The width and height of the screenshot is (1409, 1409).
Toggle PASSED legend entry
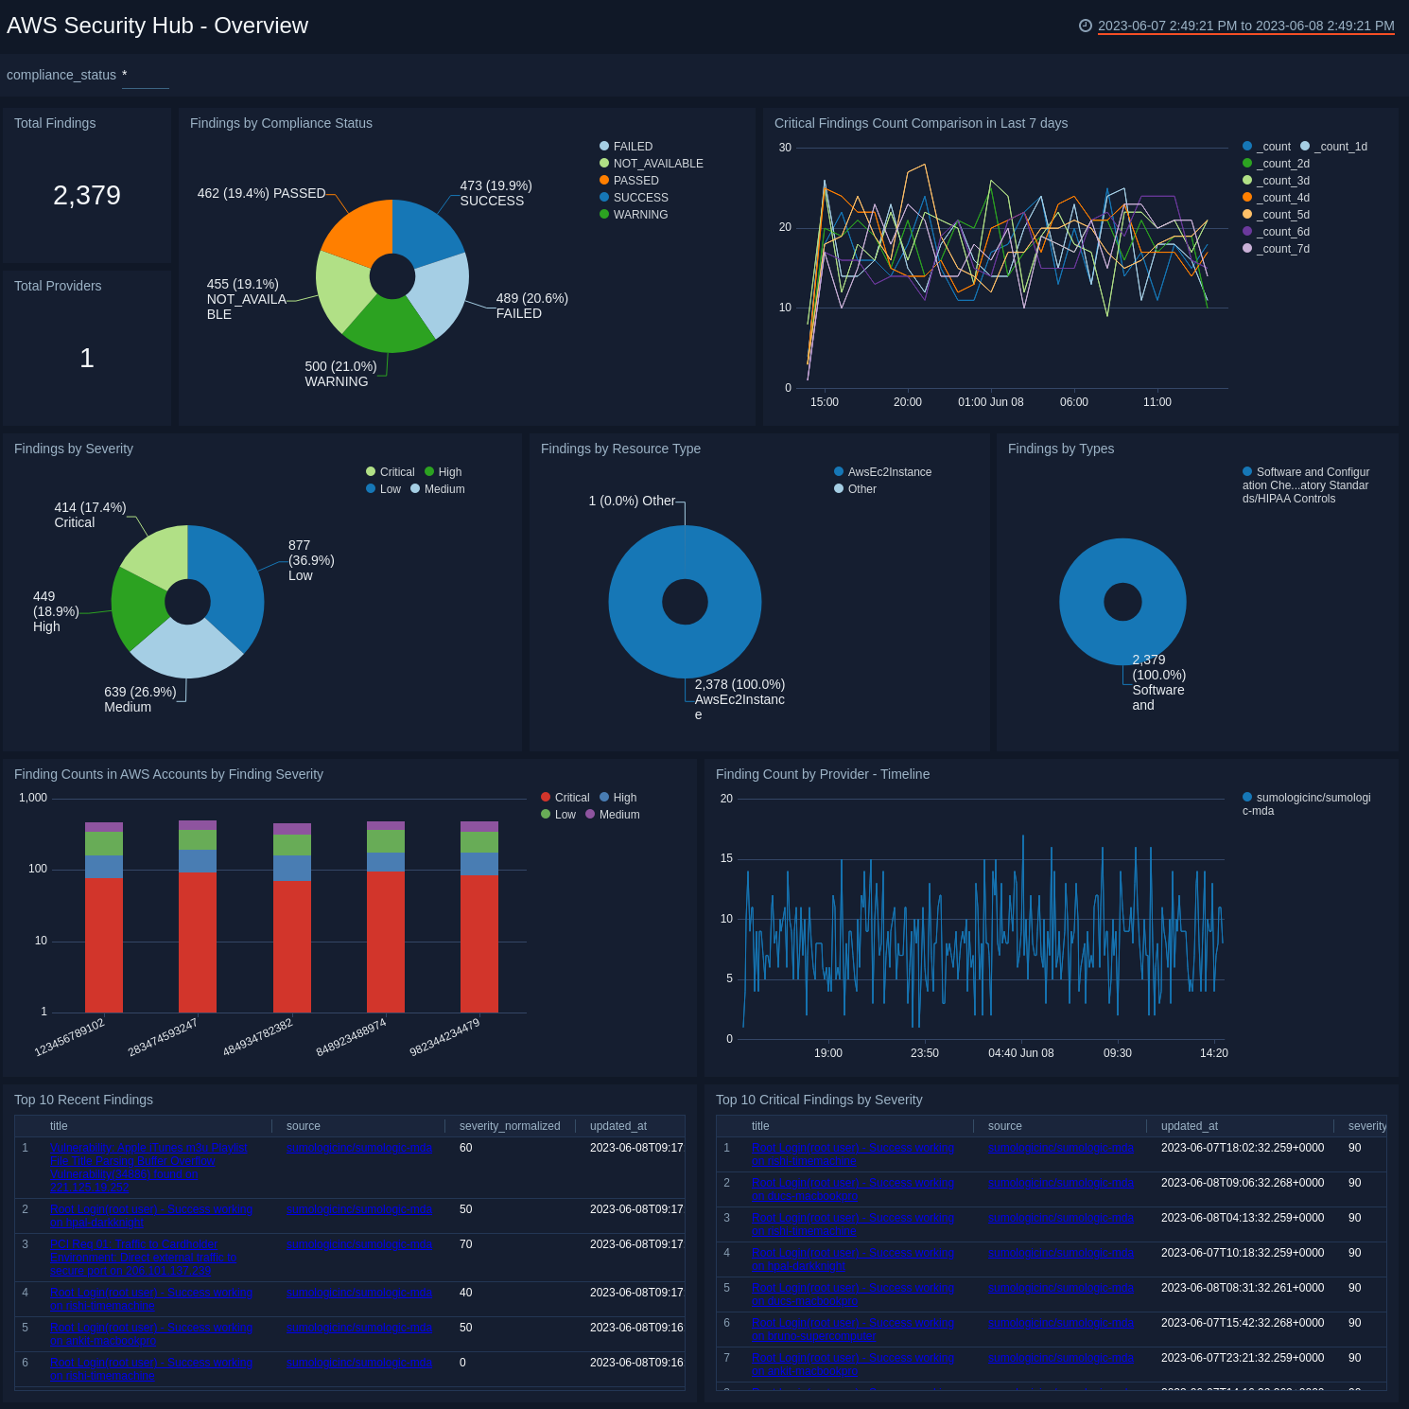[629, 181]
